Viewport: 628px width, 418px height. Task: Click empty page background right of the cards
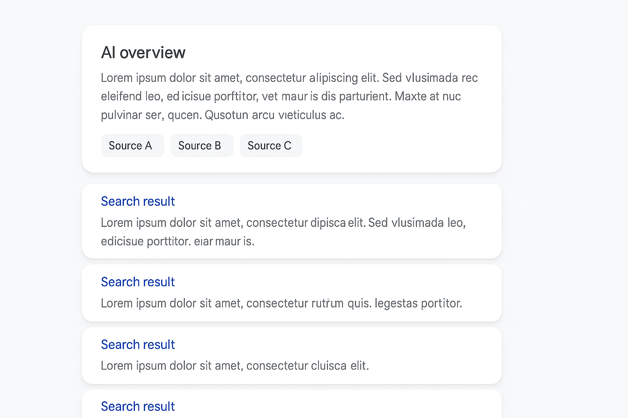564,204
